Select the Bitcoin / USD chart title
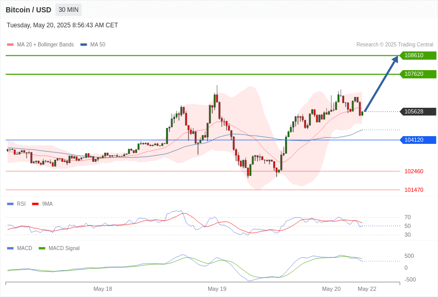Screen dimensions: 438x297 point(28,10)
